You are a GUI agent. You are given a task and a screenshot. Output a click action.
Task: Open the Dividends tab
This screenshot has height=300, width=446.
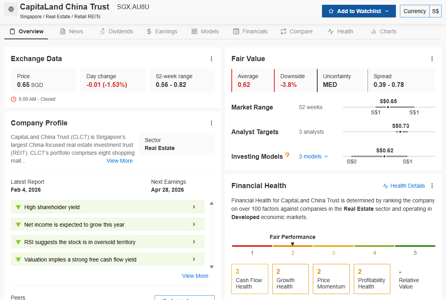coord(116,31)
